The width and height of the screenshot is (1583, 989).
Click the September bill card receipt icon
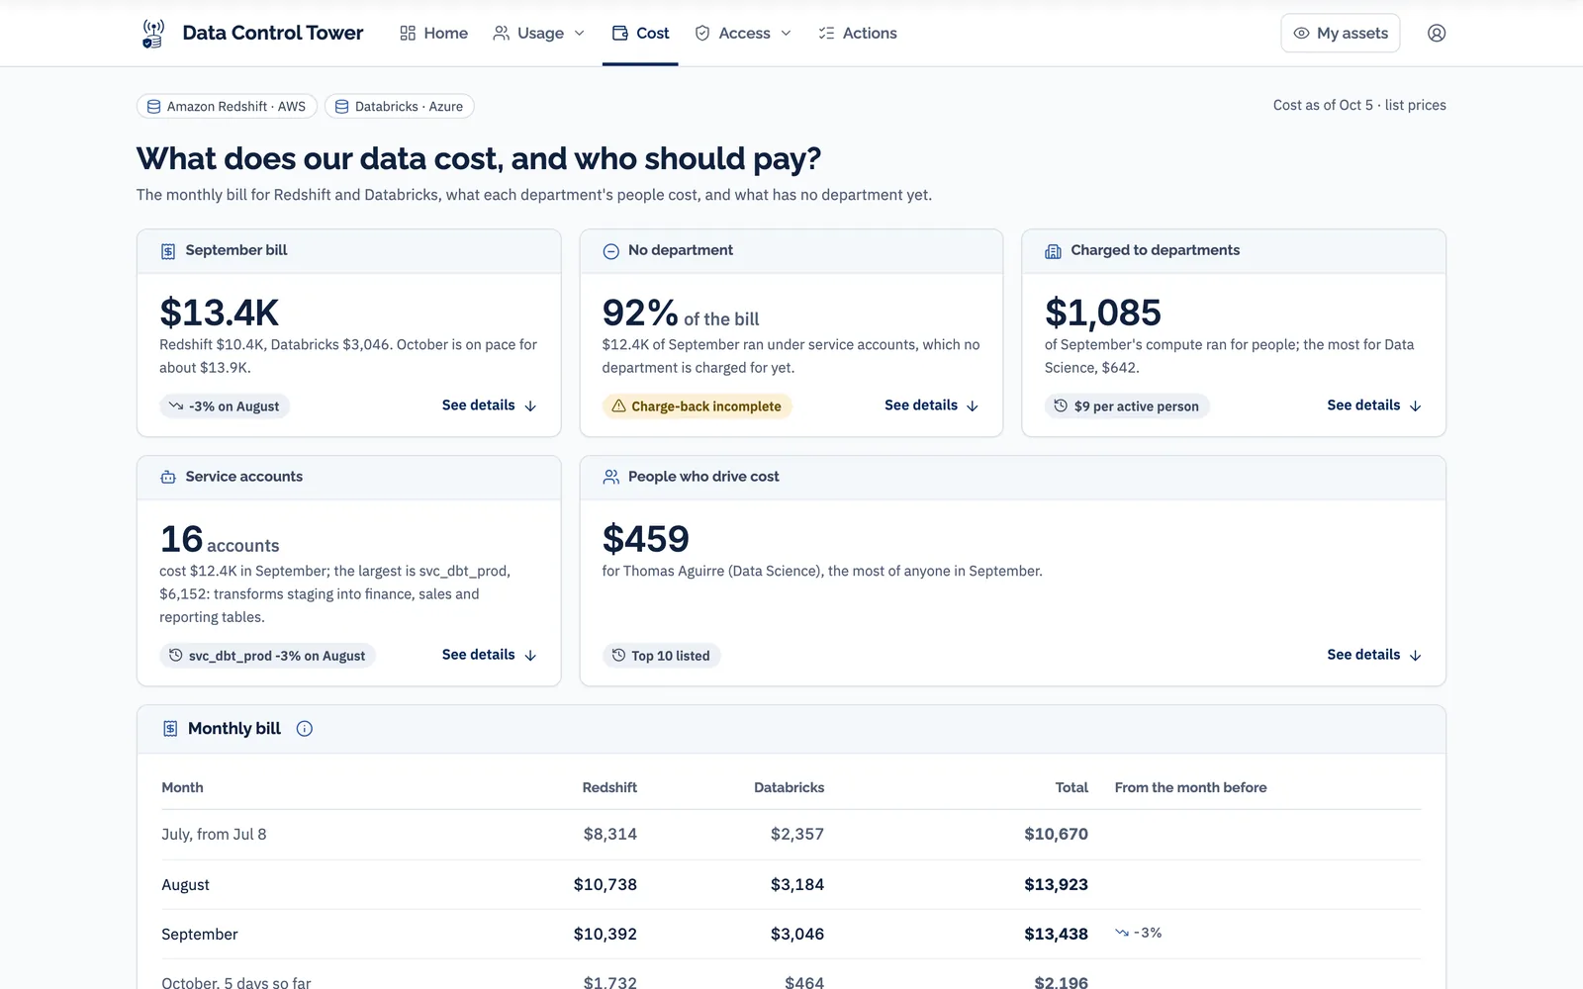click(x=168, y=251)
